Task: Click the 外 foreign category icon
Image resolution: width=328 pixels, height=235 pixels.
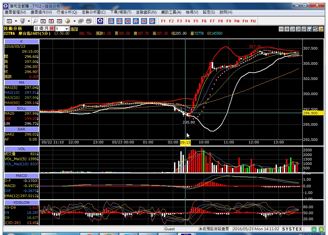Action: tap(136, 21)
